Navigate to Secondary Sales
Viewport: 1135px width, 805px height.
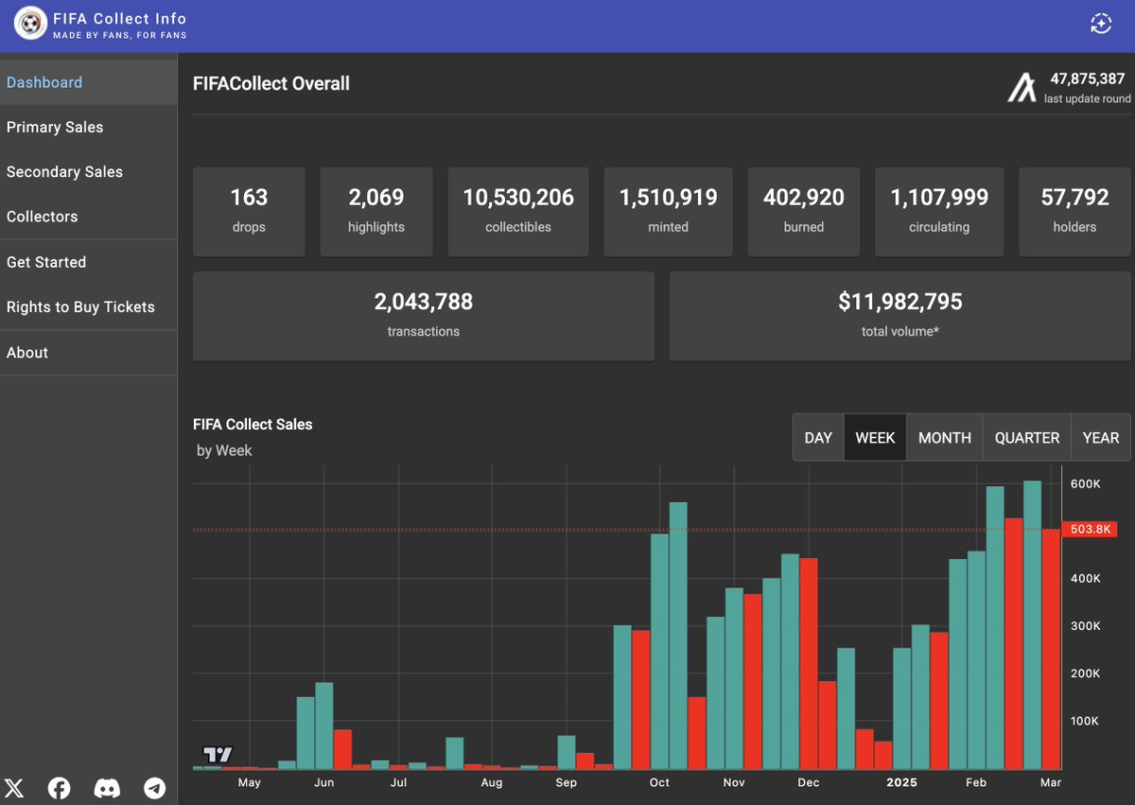[x=64, y=171]
